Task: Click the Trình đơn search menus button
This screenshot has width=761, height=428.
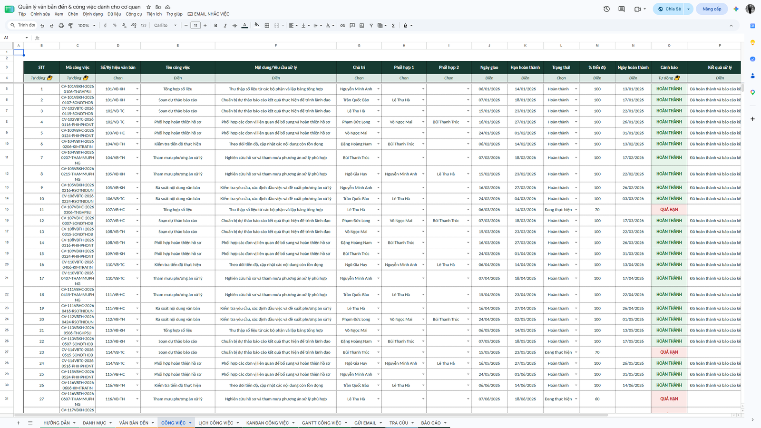Action: 22,26
